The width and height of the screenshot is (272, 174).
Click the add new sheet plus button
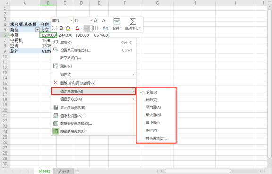77,171
